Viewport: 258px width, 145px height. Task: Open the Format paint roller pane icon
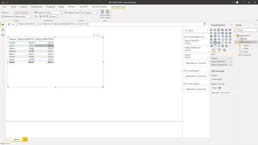pos(219,50)
